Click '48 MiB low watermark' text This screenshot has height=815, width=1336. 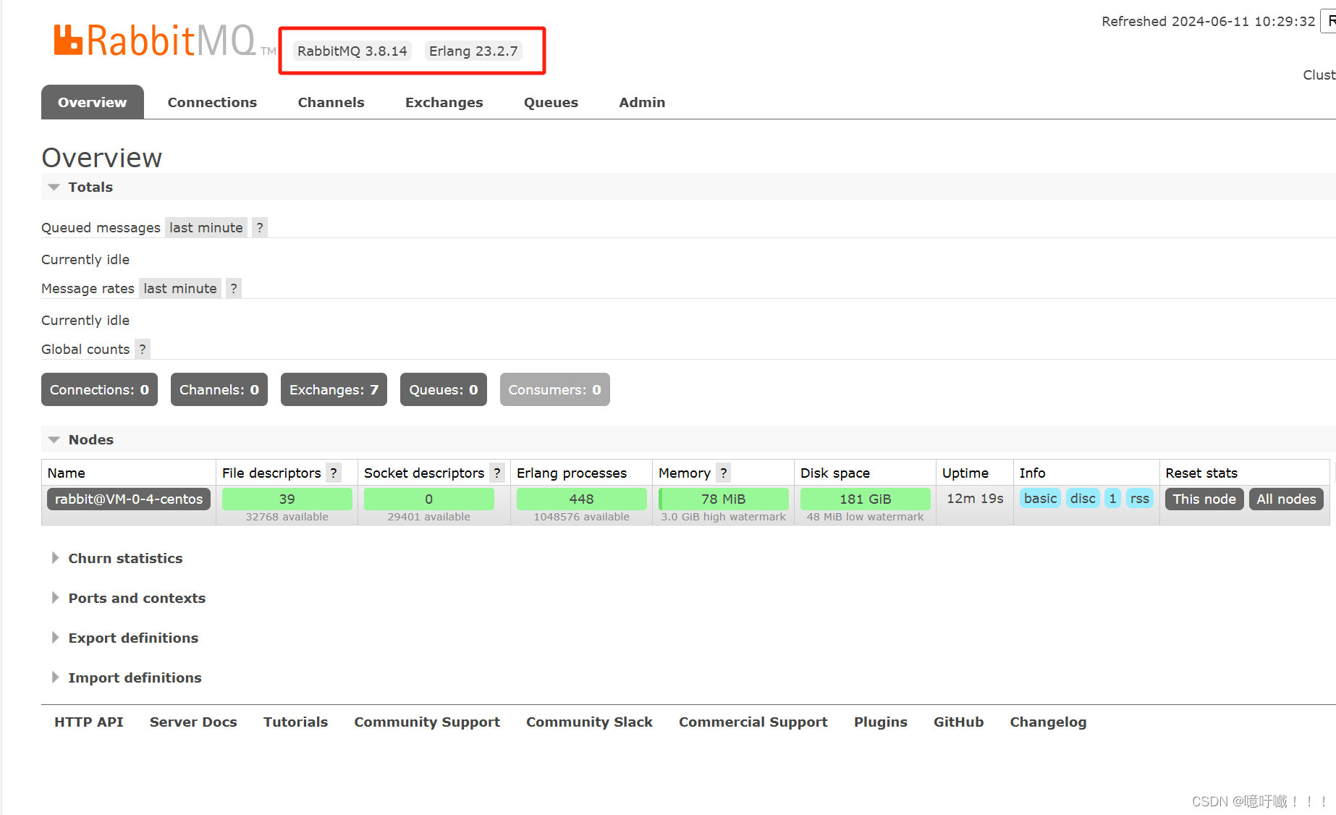865,517
